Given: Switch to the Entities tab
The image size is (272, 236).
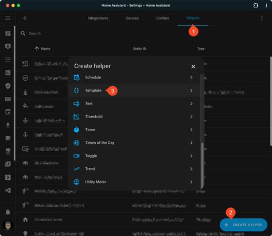Looking at the screenshot, I should click(x=162, y=18).
